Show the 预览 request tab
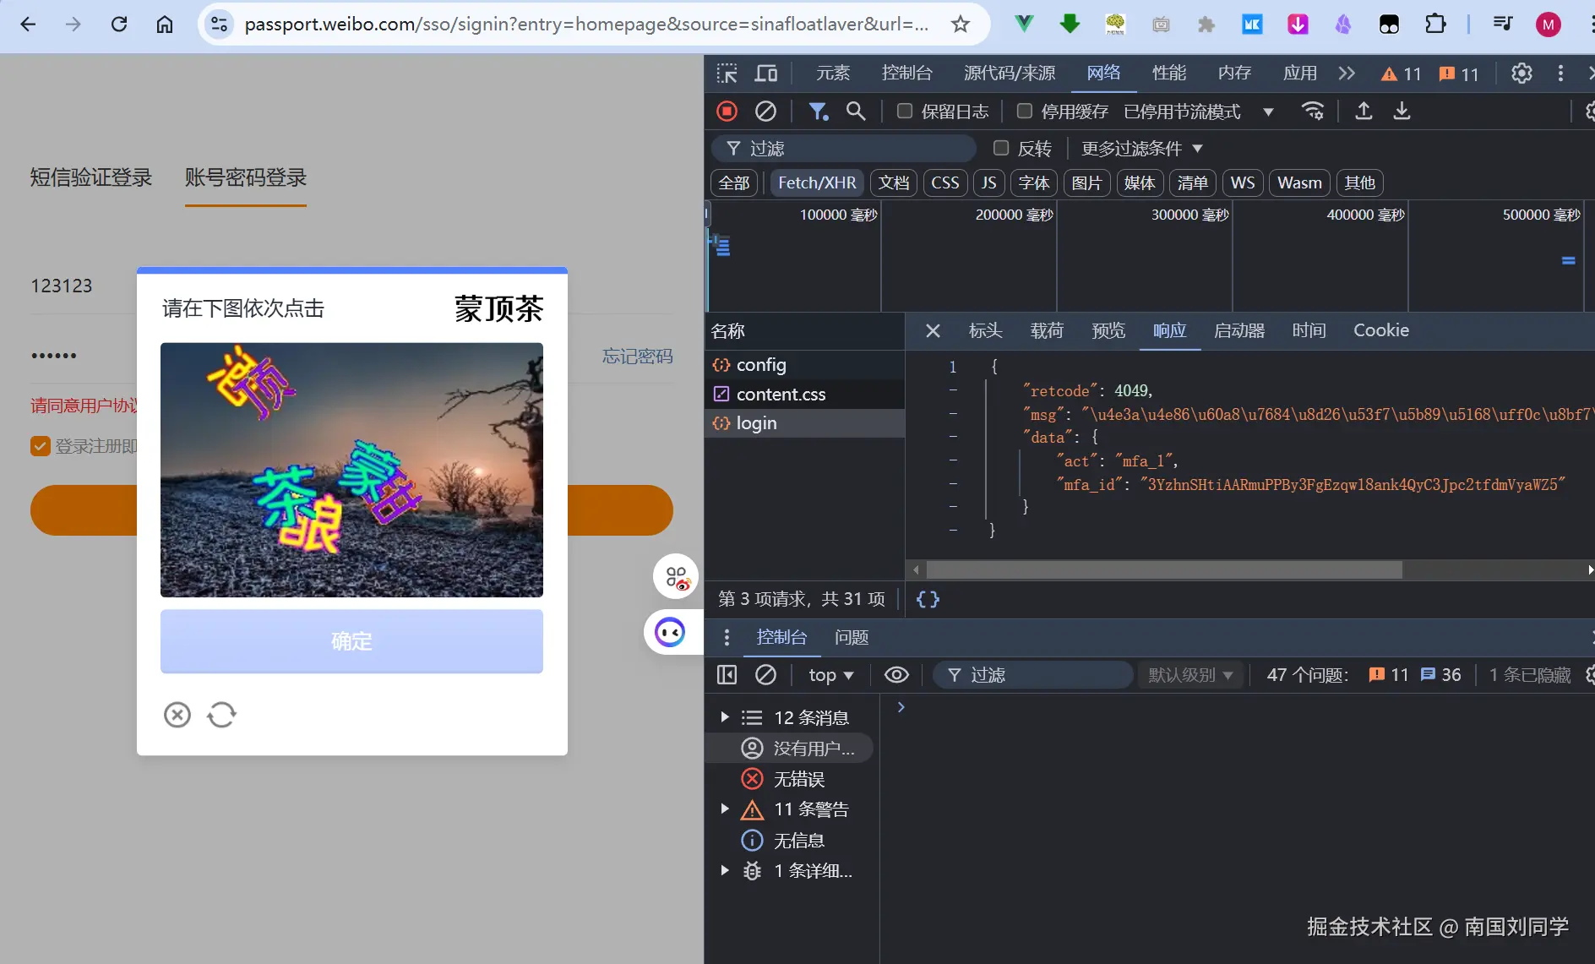Screen dimensions: 1595x964 (1108, 330)
